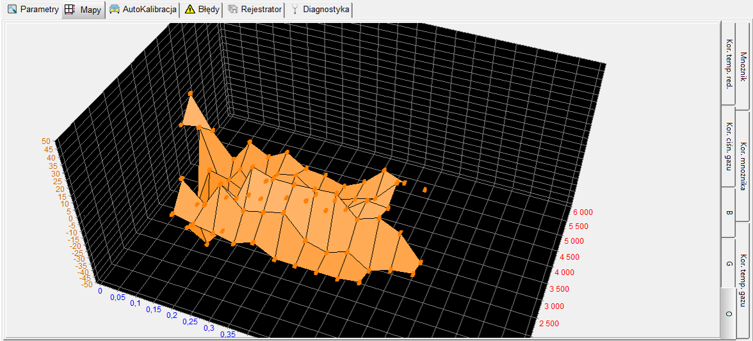Open the Błędy tab

(202, 10)
